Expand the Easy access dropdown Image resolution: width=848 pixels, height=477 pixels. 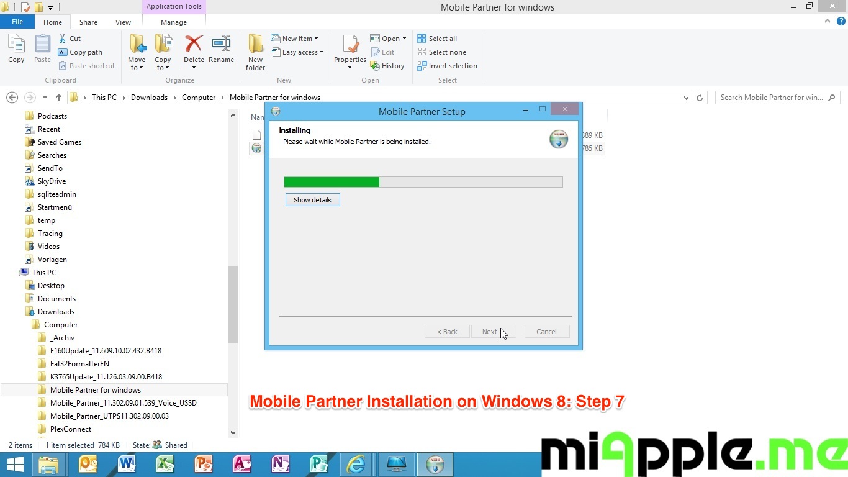coord(298,52)
